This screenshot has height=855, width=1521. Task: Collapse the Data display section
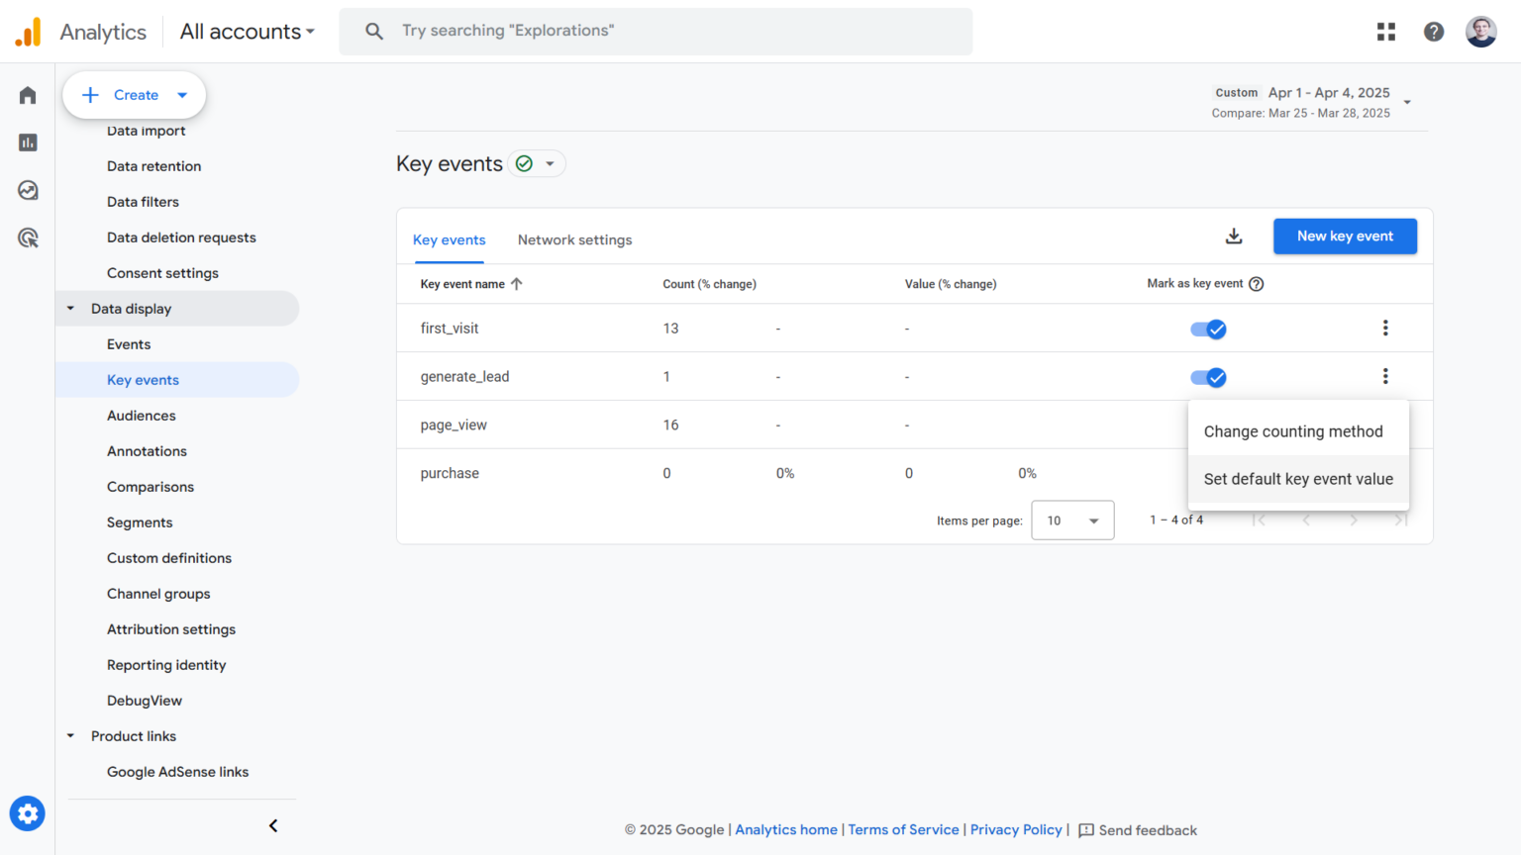click(70, 308)
